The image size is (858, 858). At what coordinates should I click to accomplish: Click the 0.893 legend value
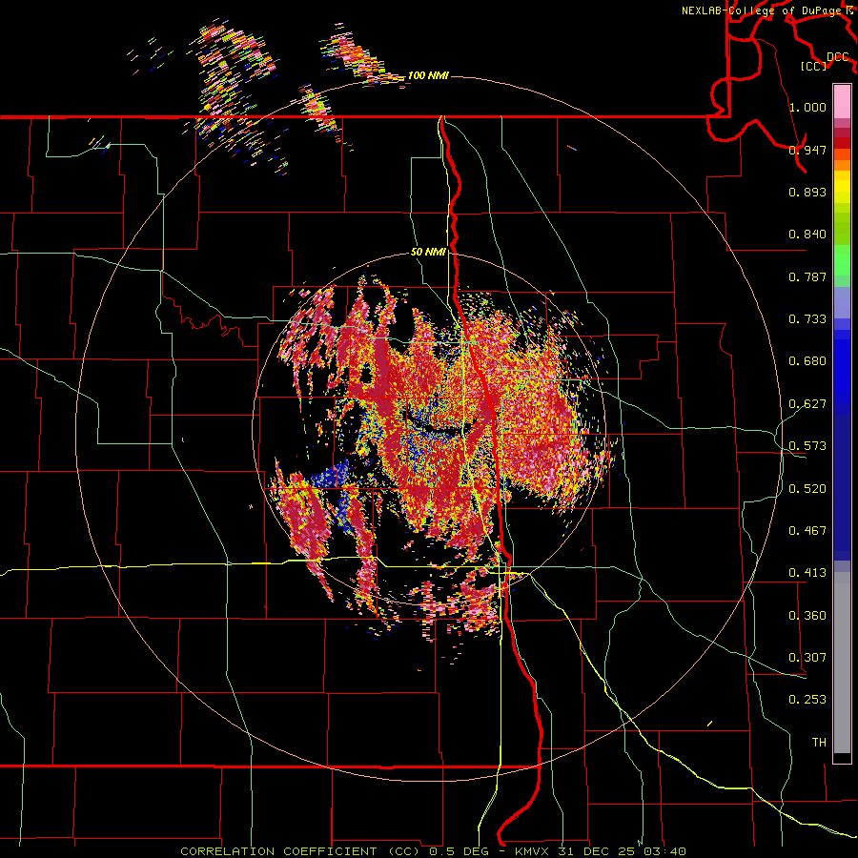point(807,192)
